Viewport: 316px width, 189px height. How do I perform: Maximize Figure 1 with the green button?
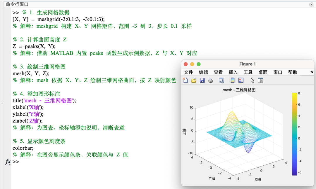[198, 64]
